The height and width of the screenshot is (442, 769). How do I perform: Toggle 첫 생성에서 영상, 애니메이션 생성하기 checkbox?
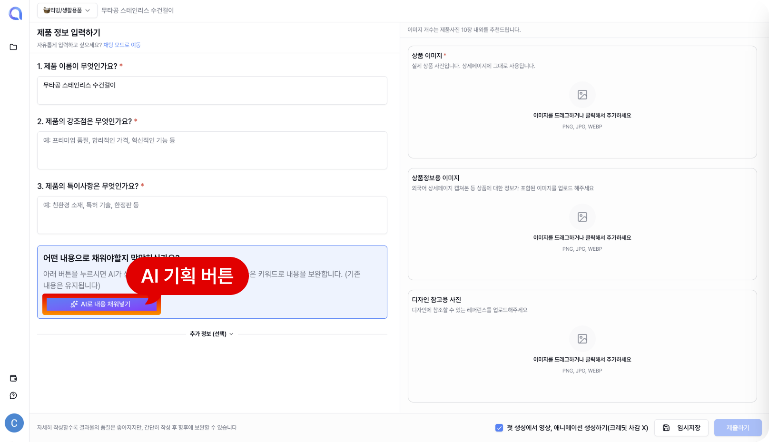[x=499, y=428]
